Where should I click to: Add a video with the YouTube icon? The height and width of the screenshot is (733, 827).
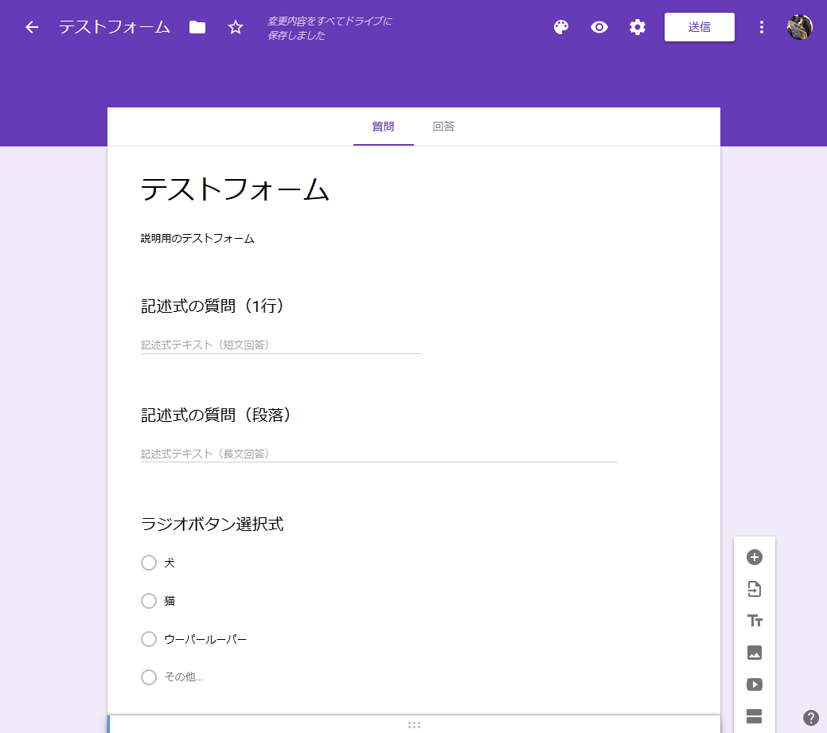coord(754,684)
